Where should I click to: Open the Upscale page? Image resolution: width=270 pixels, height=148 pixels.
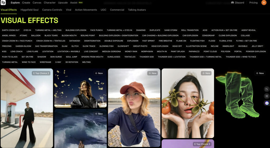[x=63, y=3]
